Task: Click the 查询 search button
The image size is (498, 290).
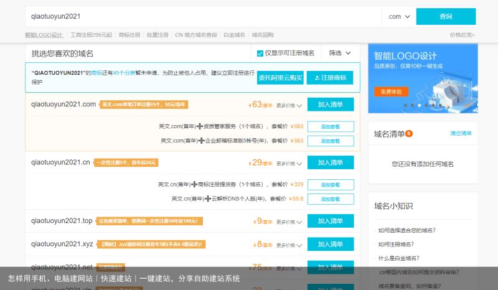Action: [446, 17]
